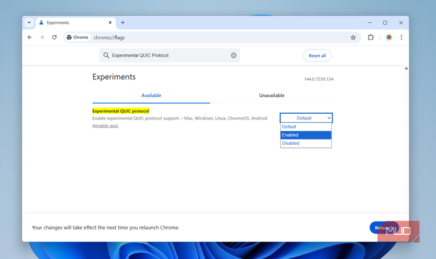Open the profile avatar menu
The height and width of the screenshot is (259, 436).
click(x=389, y=38)
